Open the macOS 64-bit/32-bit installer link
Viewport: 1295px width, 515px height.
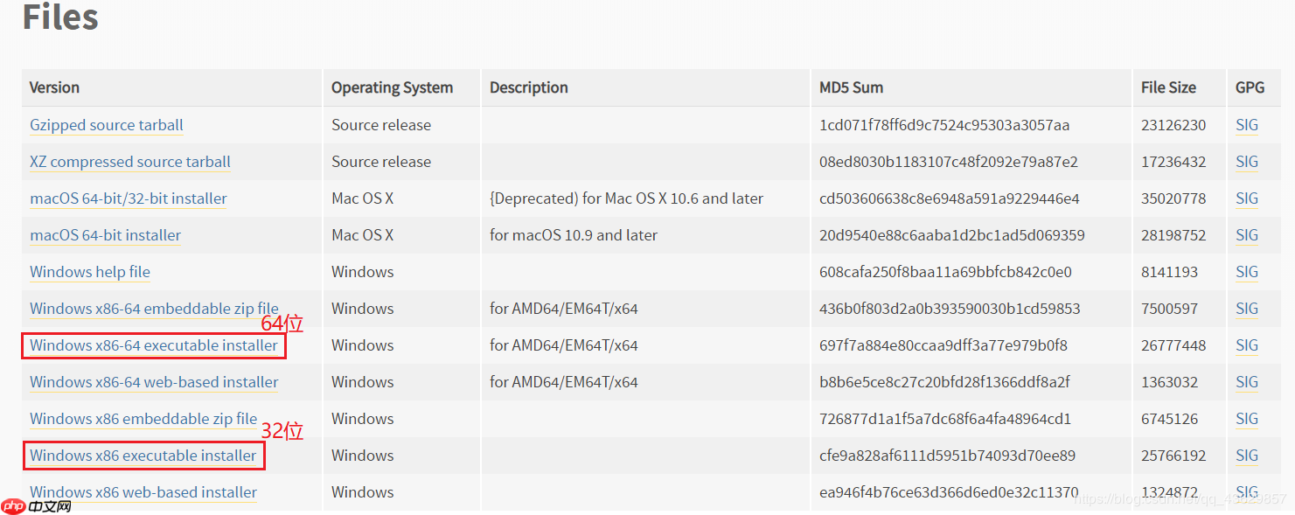129,198
